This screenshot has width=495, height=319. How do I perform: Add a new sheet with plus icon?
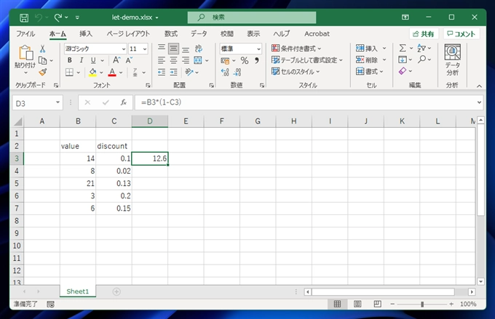pyautogui.click(x=116, y=292)
